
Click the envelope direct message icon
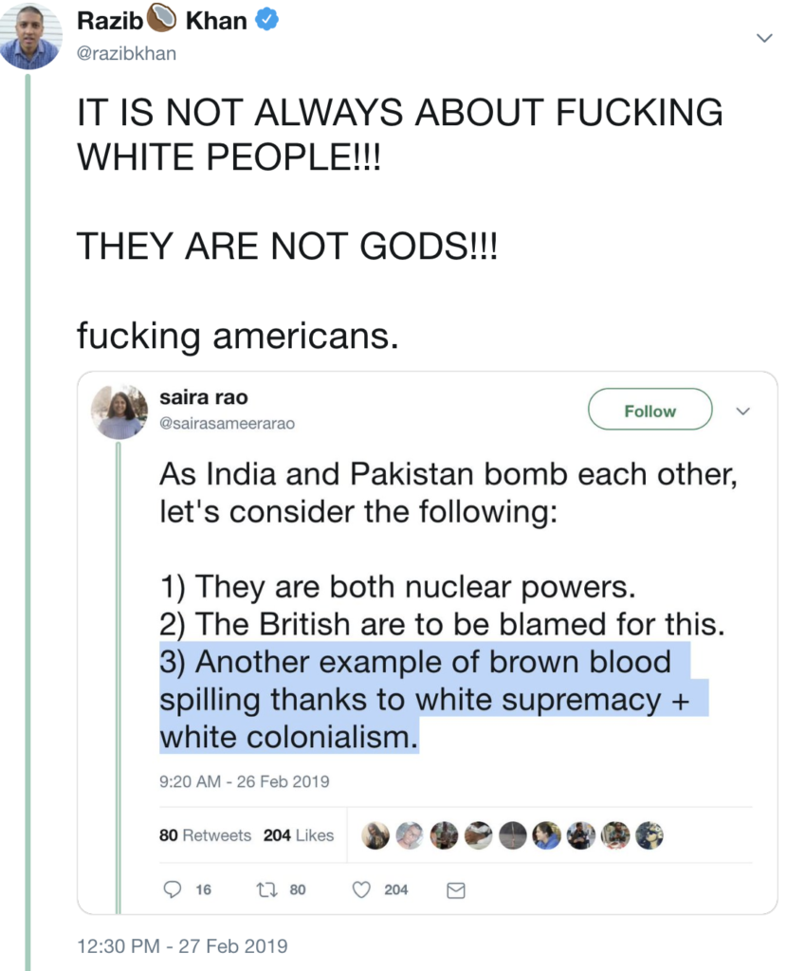(455, 889)
